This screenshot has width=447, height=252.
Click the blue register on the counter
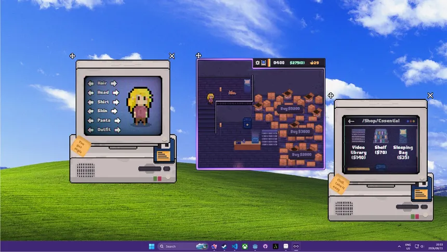[255, 140]
